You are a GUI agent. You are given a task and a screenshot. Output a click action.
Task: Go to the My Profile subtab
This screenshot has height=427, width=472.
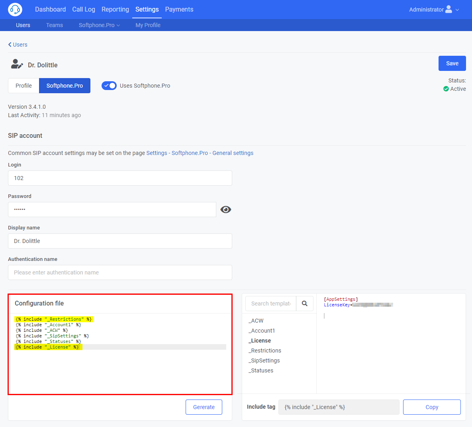coord(148,25)
